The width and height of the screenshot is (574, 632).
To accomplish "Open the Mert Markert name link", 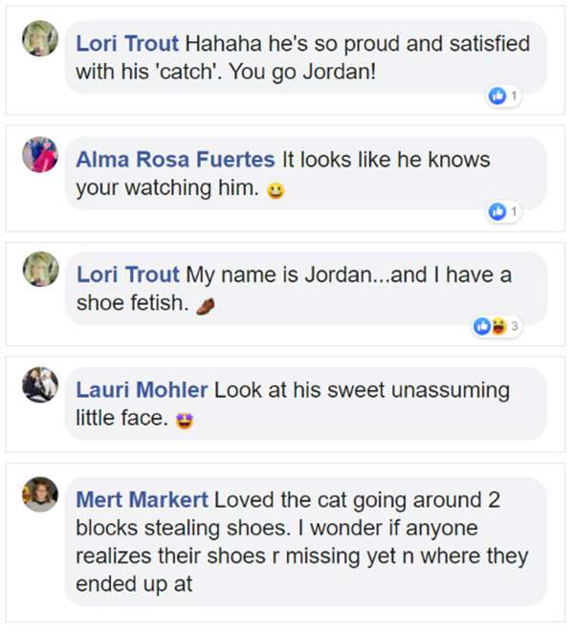I will point(142,500).
